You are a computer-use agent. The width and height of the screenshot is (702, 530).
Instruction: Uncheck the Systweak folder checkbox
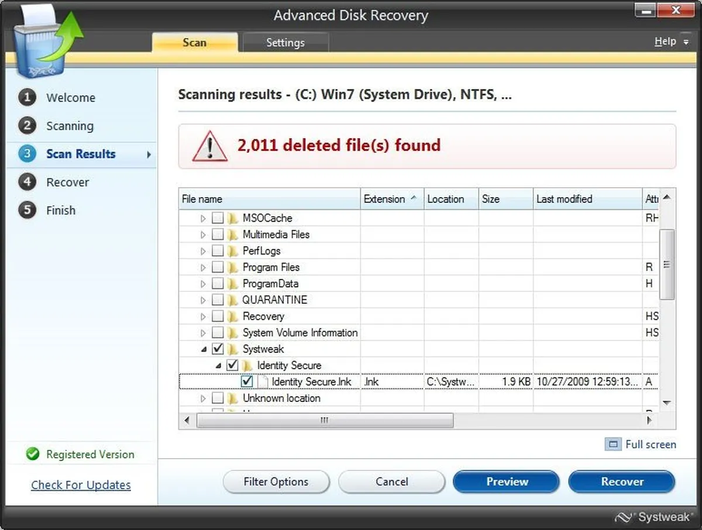click(218, 349)
